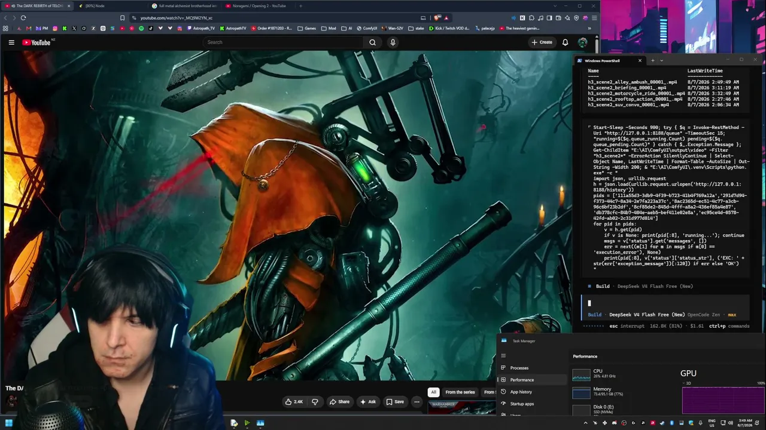Open a new PowerShell tab with plus

[652, 60]
